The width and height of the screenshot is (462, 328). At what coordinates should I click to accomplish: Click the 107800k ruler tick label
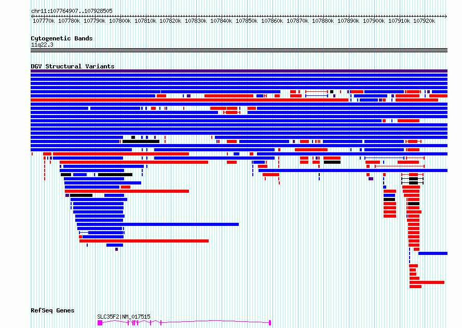click(x=120, y=21)
